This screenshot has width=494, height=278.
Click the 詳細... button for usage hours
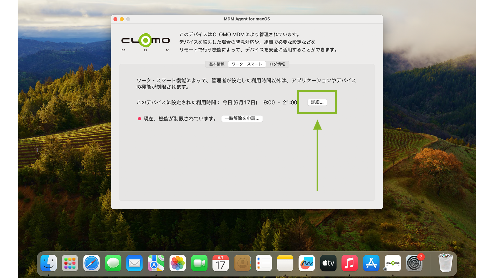[x=317, y=102]
